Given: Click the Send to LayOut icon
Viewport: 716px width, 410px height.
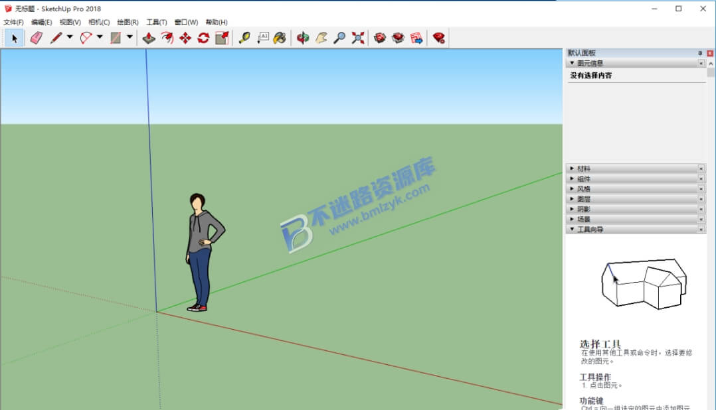Looking at the screenshot, I should 416,38.
